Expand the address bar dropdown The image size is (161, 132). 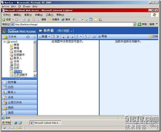134,24
